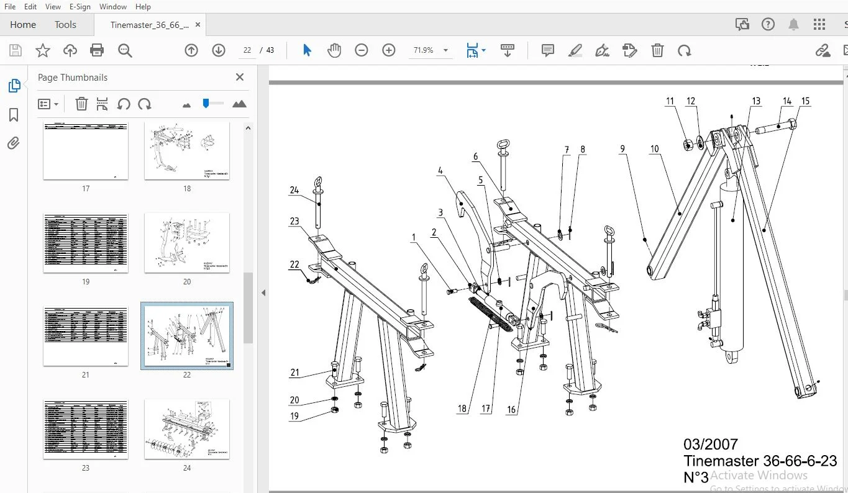This screenshot has height=493, width=848.
Task: Select page 21 thumbnail
Action: click(86, 336)
